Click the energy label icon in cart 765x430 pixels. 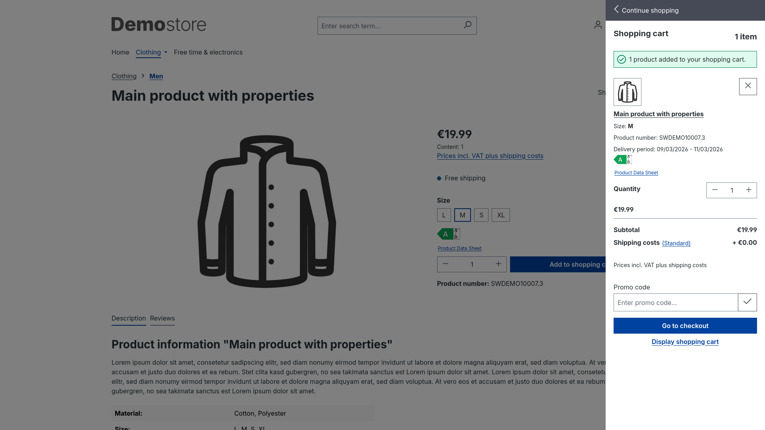pyautogui.click(x=623, y=160)
